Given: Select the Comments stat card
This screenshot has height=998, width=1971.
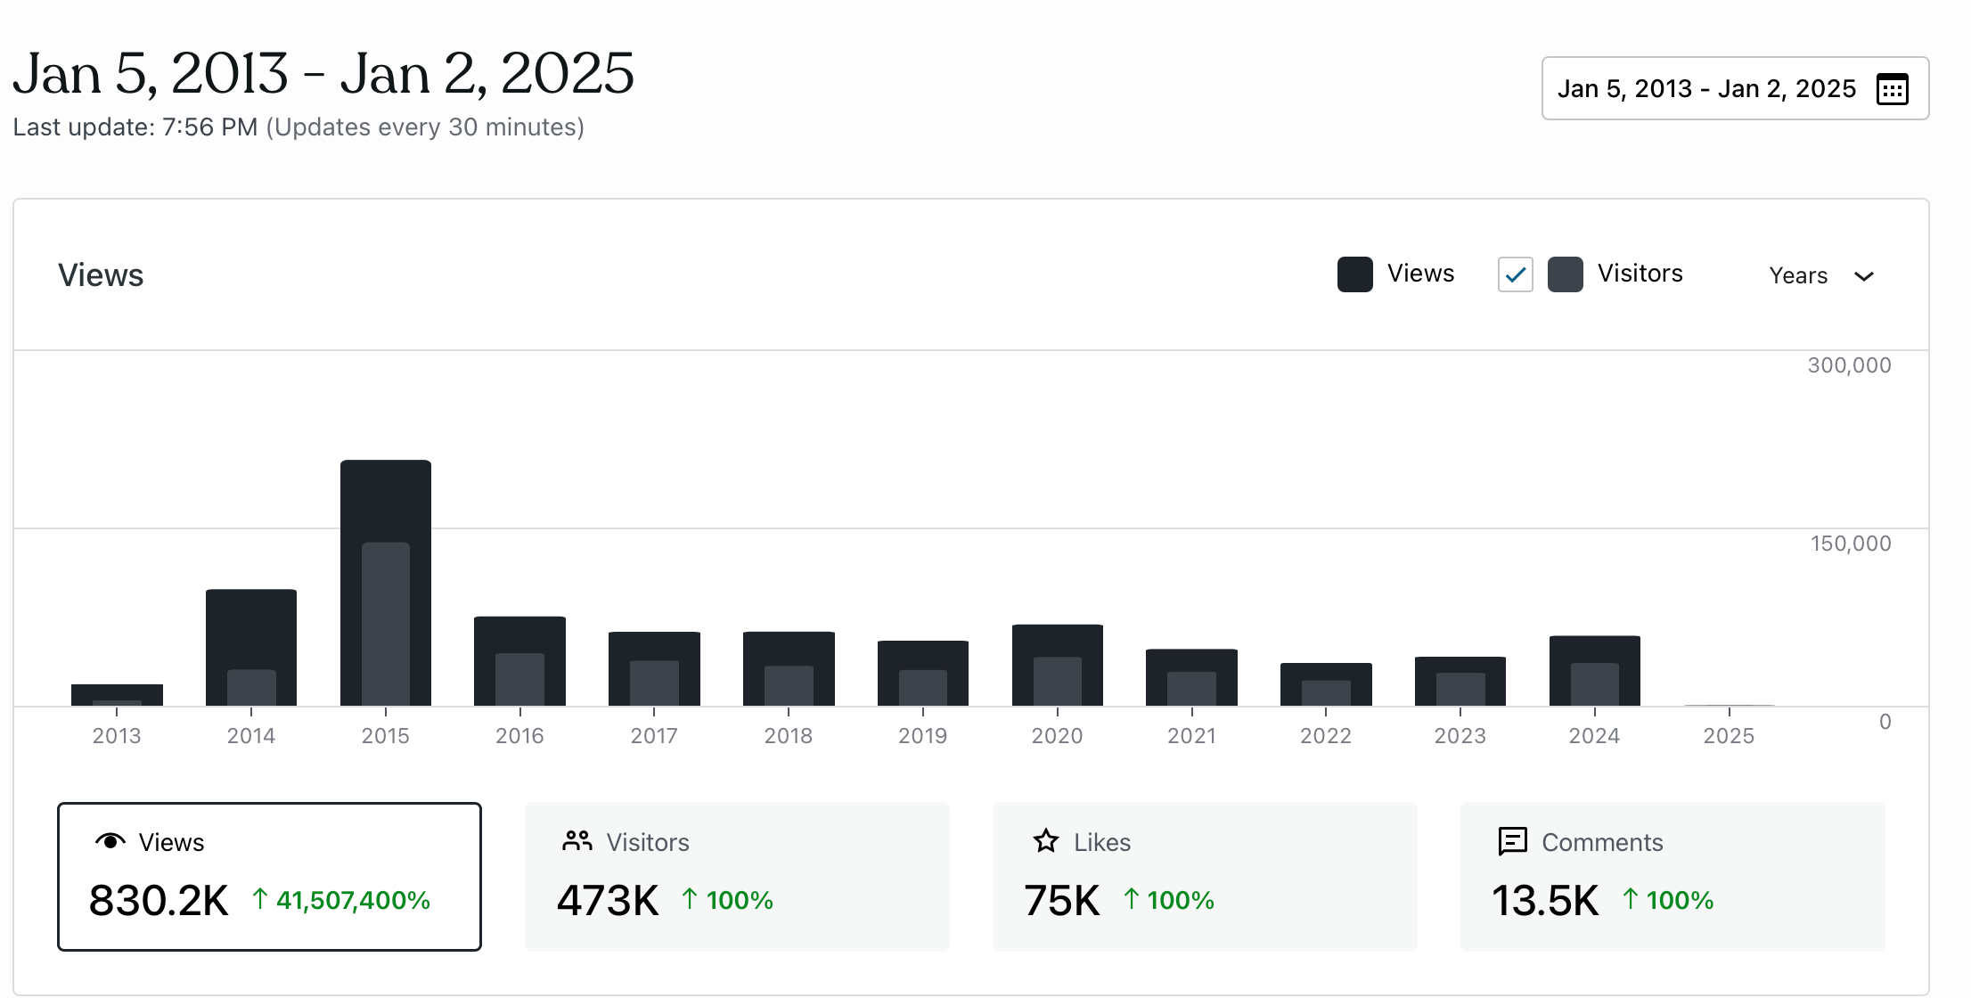Looking at the screenshot, I should click(x=1672, y=876).
